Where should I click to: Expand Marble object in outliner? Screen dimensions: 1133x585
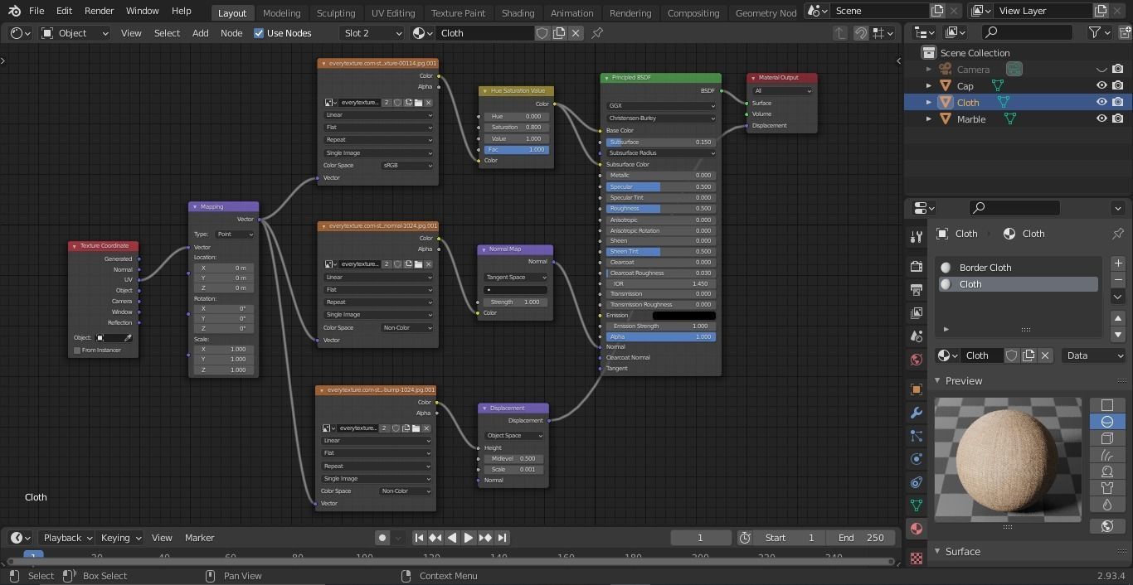click(x=929, y=118)
